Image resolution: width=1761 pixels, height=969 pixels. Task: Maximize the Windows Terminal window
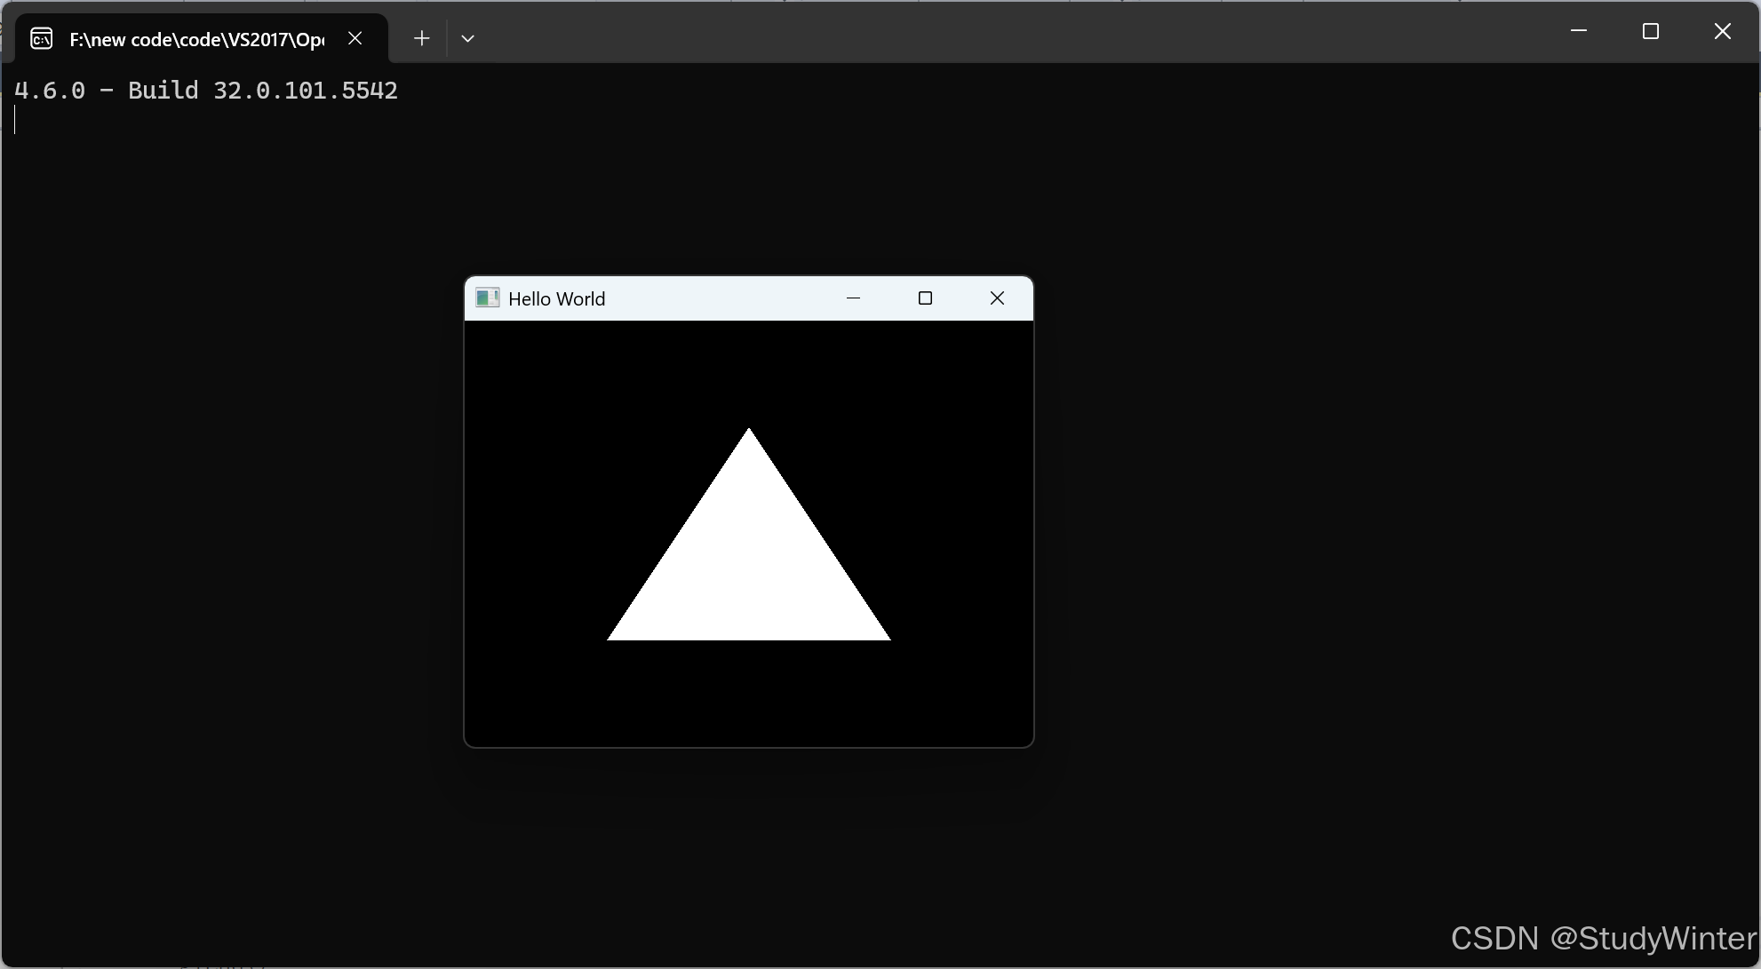[x=1650, y=30]
